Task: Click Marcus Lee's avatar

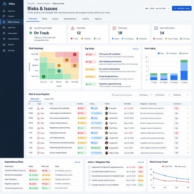Action: (x=106, y=113)
